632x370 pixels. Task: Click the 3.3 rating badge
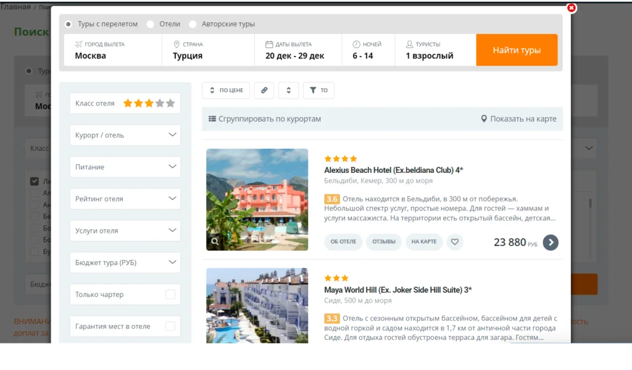coord(331,318)
